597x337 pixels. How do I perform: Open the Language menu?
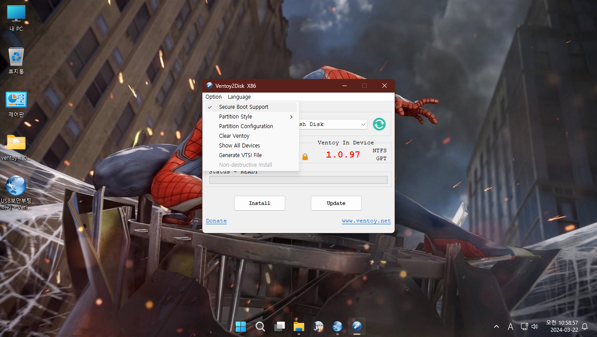(x=239, y=97)
